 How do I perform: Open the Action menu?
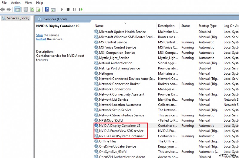16,3
